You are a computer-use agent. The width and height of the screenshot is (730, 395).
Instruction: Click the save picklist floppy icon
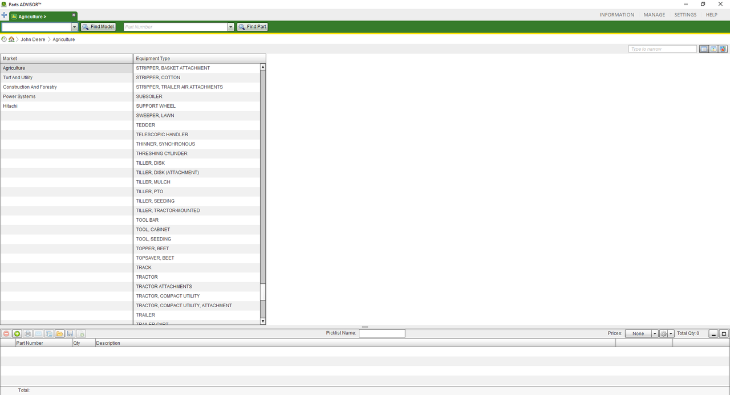tap(70, 333)
